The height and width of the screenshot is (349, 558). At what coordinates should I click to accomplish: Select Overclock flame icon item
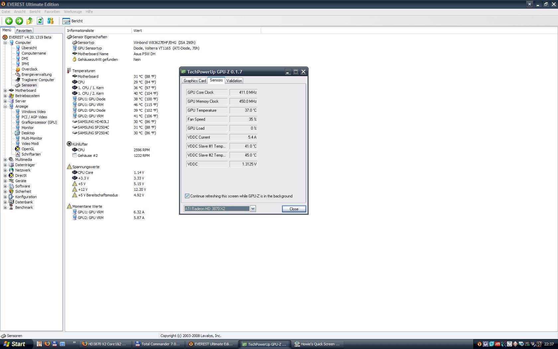pos(18,69)
